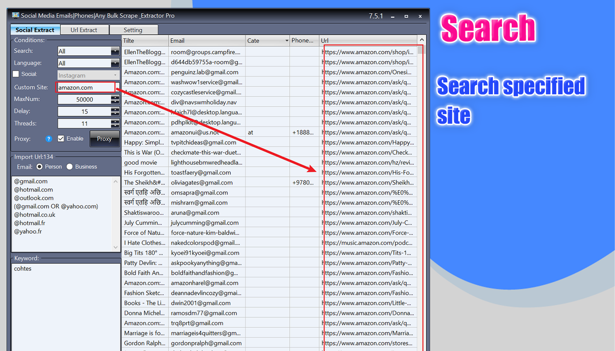
Task: Select the Business email radio button
Action: tap(70, 167)
